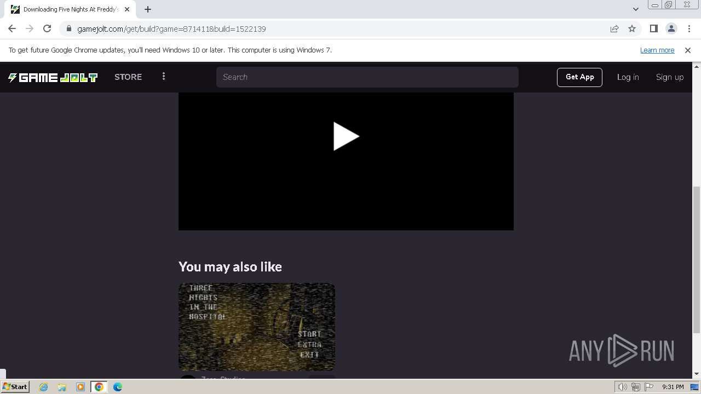
Task: View site information lock icon
Action: (x=68, y=28)
